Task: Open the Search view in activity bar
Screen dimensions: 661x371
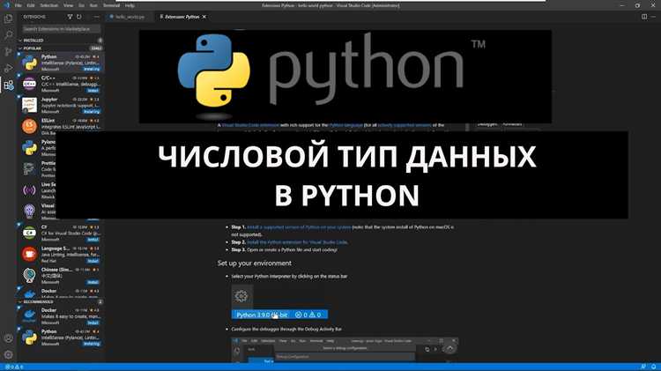Action: click(9, 35)
